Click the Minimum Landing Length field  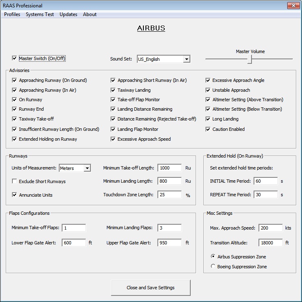click(169, 181)
